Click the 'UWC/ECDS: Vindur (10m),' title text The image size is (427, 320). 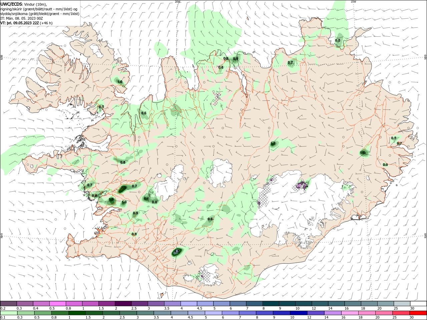click(x=24, y=4)
